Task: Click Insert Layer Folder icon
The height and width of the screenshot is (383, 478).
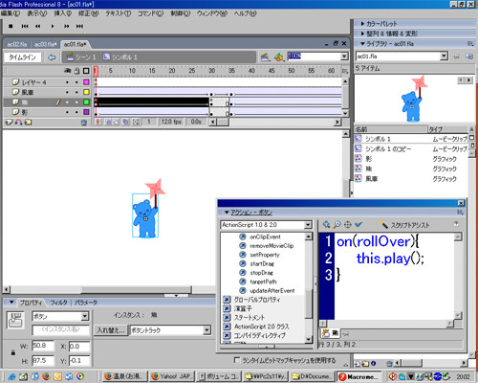Action: pos(28,122)
